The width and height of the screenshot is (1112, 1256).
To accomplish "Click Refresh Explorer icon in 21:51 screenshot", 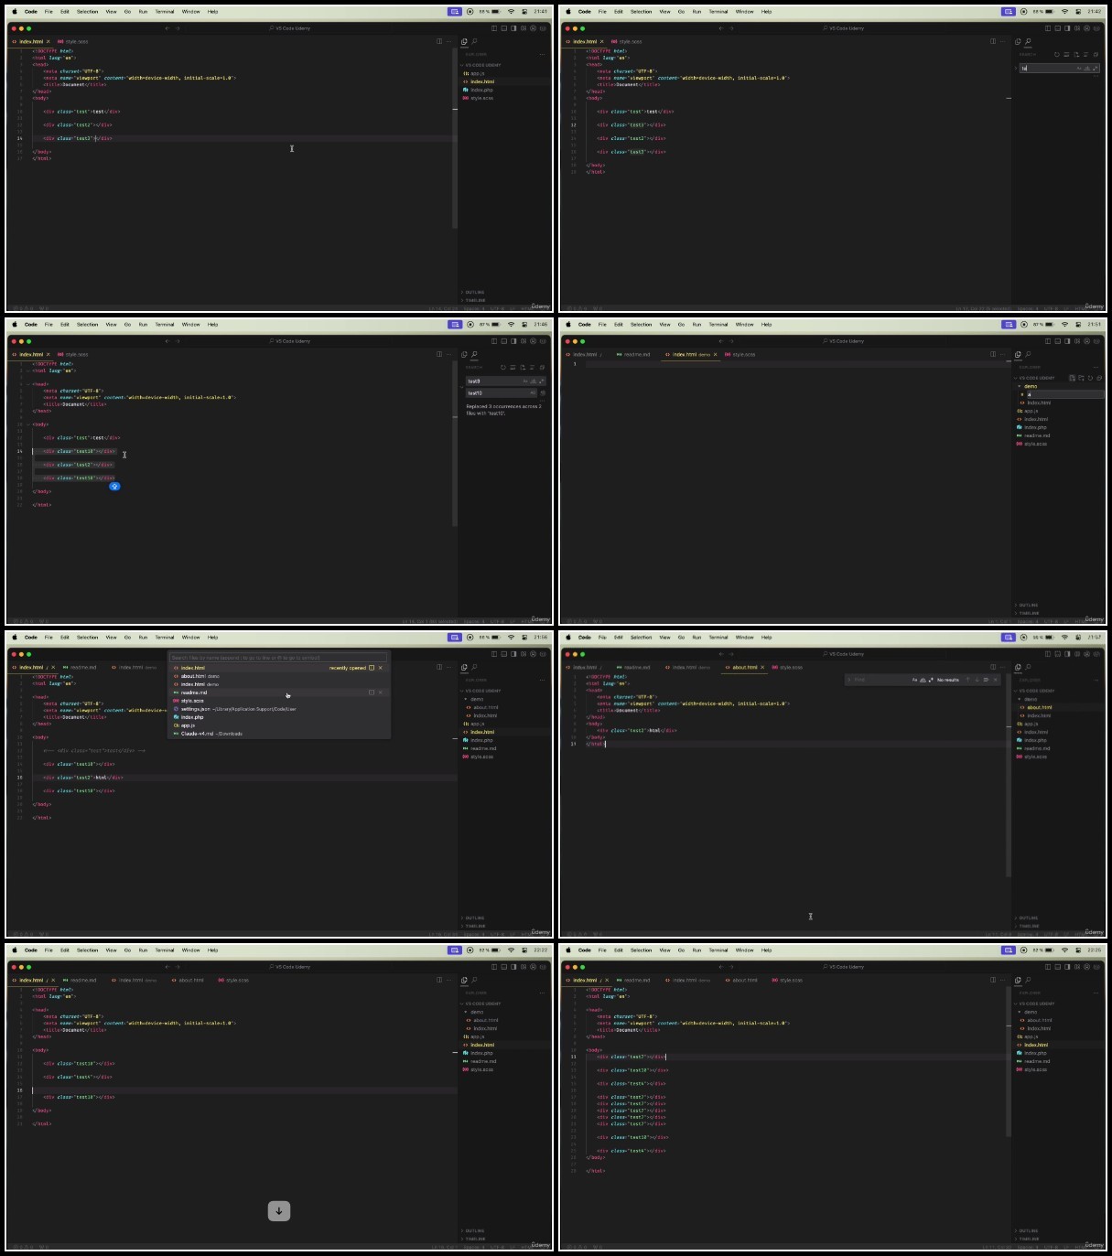I will 1088,378.
